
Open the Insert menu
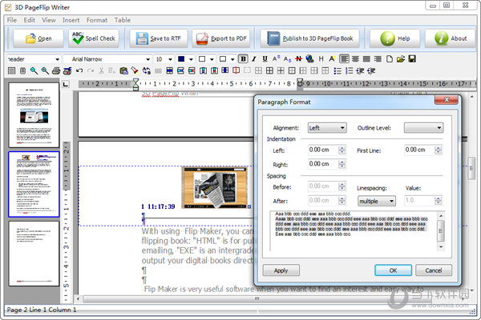(71, 20)
